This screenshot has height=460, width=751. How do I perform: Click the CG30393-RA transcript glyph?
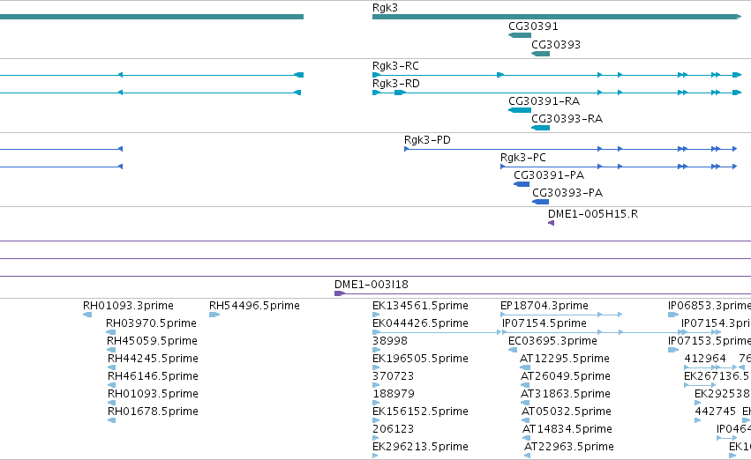pyautogui.click(x=541, y=128)
